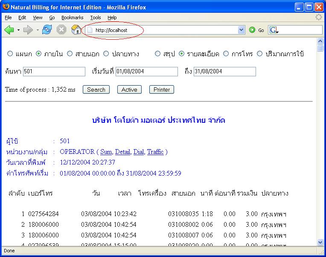The image size is (326, 257).
Task: Click the Printer button
Action: pyautogui.click(x=162, y=90)
